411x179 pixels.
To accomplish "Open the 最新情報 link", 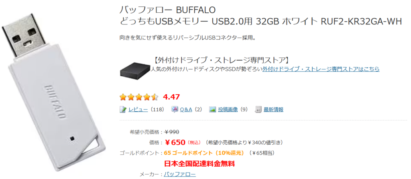I will click(274, 109).
